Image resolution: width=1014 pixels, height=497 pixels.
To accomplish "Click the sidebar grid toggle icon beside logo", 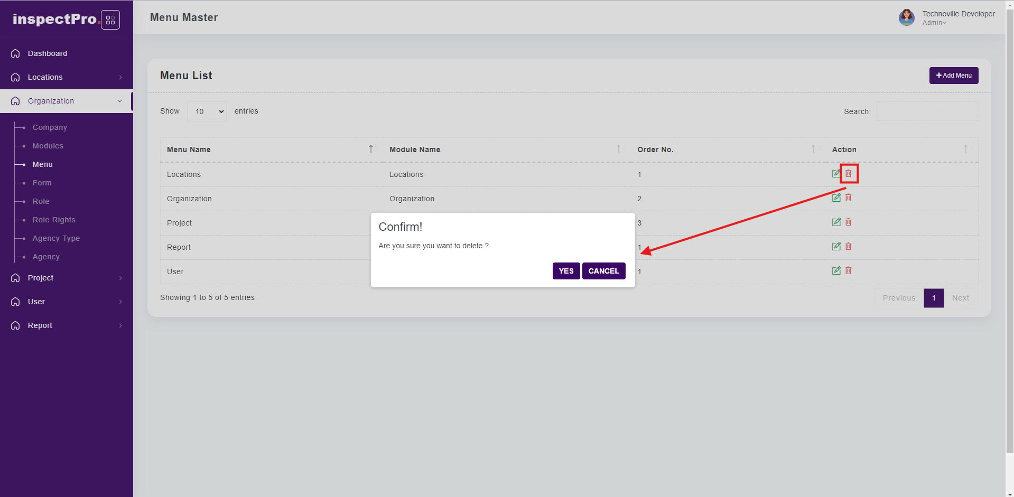I will pos(110,20).
